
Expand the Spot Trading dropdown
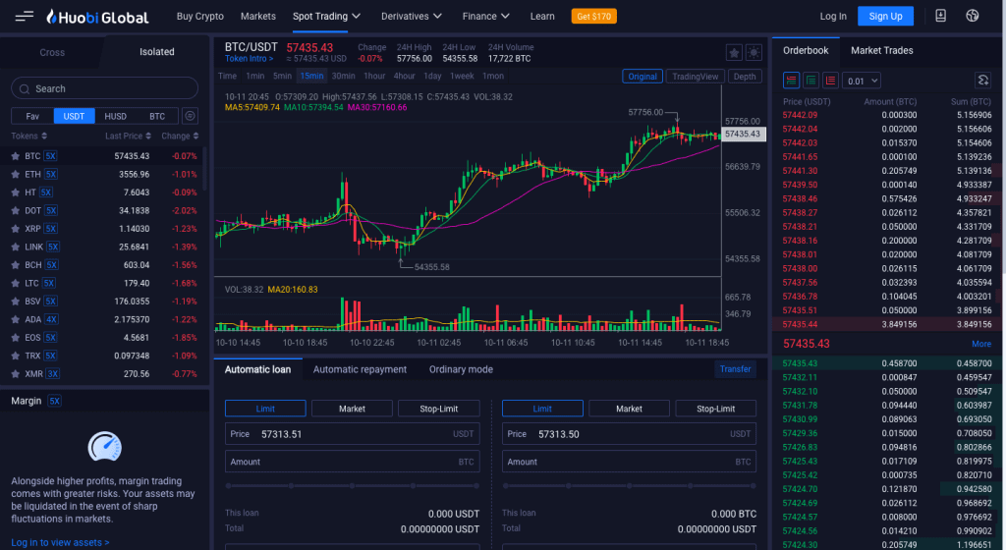(x=326, y=16)
